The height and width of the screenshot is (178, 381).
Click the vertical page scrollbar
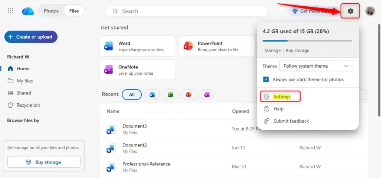(x=379, y=71)
